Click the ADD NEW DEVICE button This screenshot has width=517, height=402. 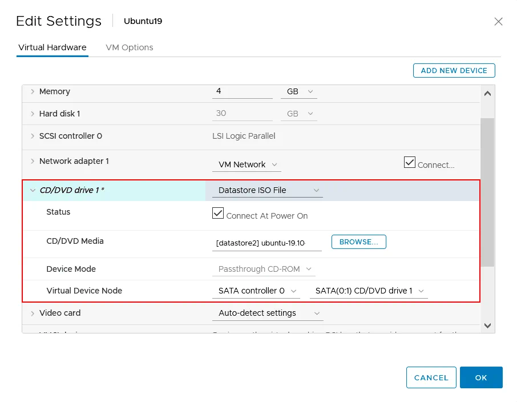pos(454,70)
